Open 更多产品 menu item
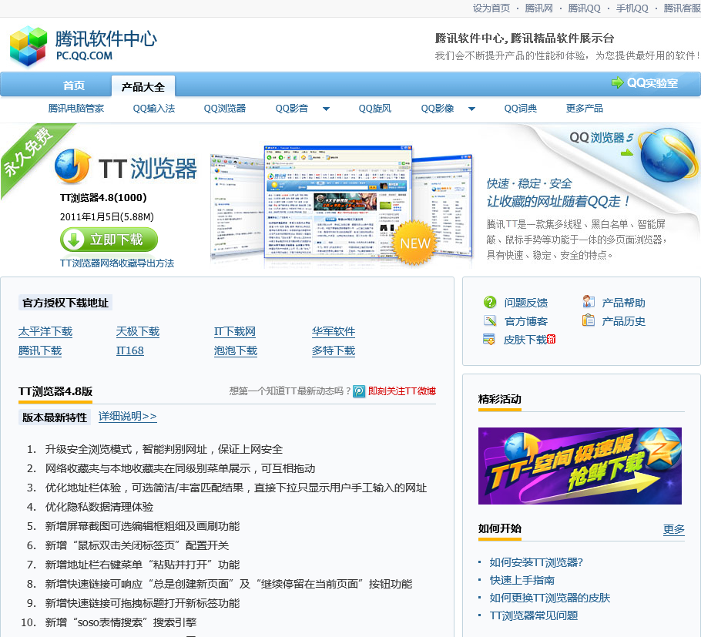This screenshot has height=637, width=701. [585, 109]
